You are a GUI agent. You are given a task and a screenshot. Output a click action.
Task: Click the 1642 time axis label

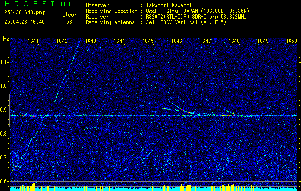pyautogui.click(x=62, y=41)
